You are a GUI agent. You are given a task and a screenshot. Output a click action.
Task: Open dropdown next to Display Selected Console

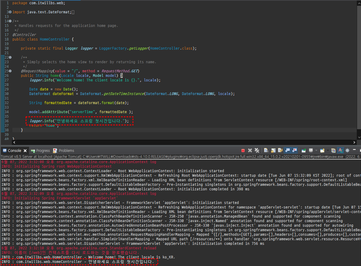pos(316,150)
